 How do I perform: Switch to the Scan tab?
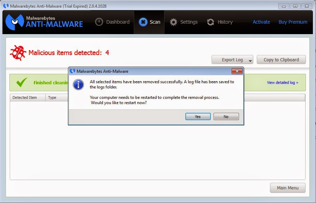tap(149, 22)
